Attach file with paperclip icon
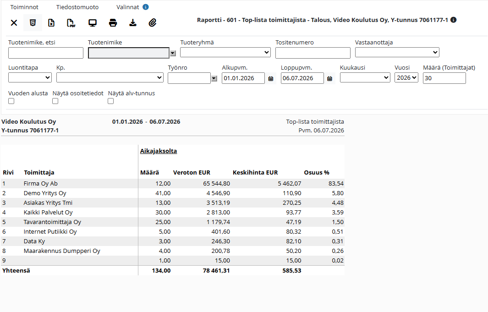Viewport: 488px width, 312px height. (x=153, y=23)
